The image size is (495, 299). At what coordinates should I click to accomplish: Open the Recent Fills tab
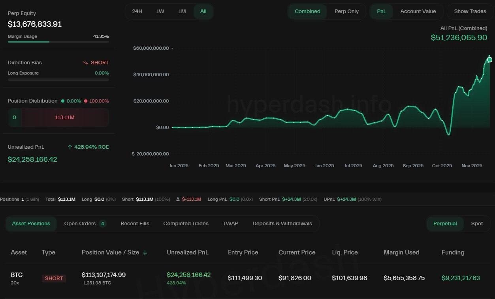[x=135, y=224]
